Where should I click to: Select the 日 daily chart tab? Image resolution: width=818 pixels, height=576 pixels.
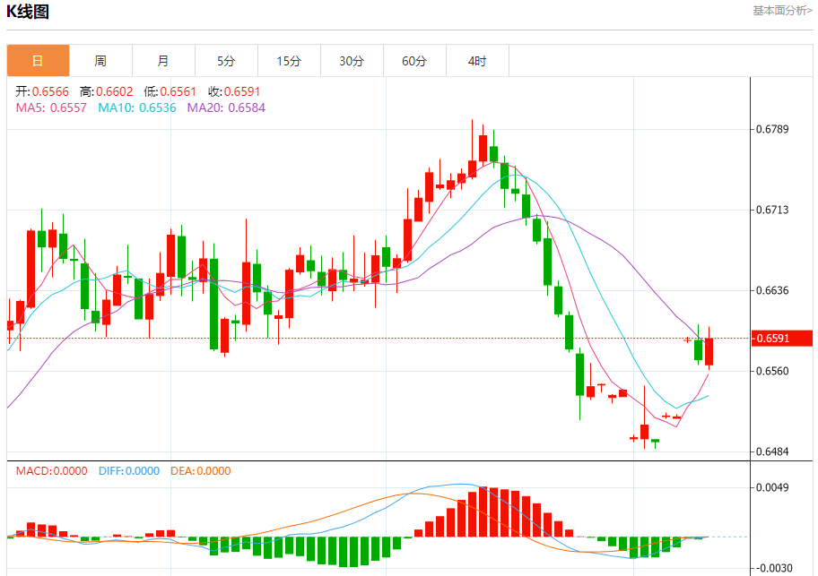pyautogui.click(x=38, y=61)
